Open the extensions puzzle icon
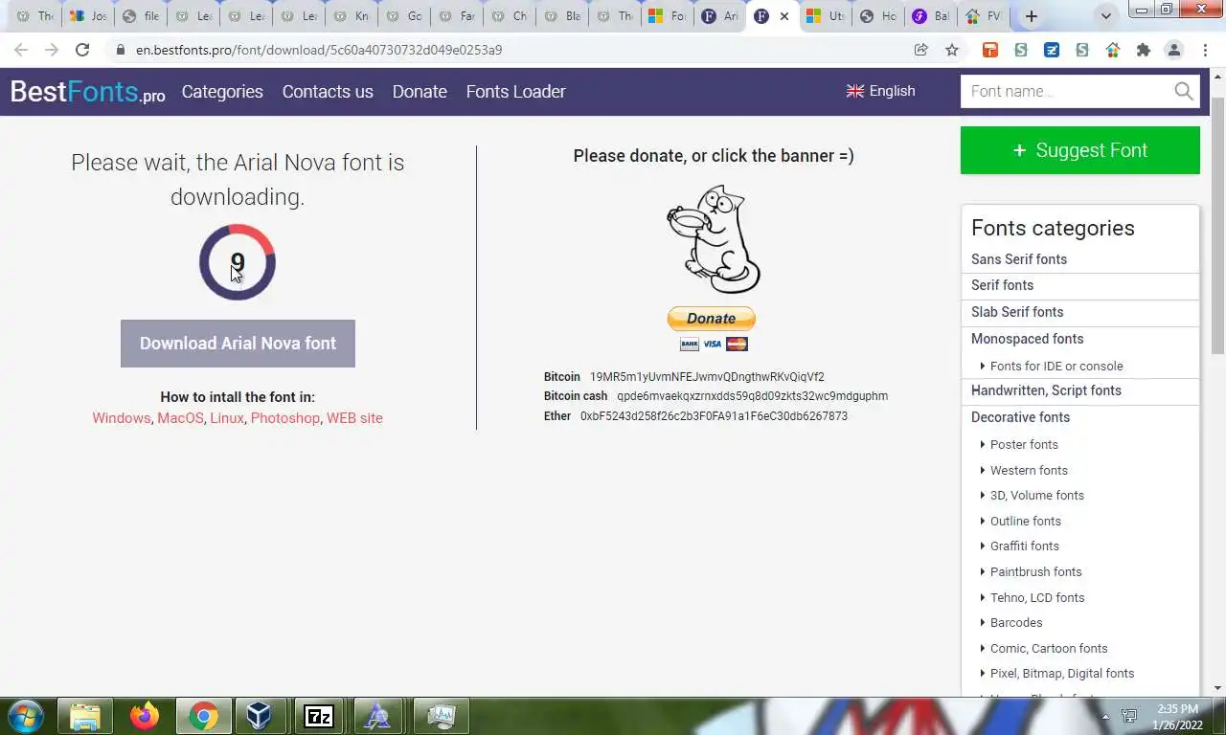The width and height of the screenshot is (1226, 735). [1144, 50]
